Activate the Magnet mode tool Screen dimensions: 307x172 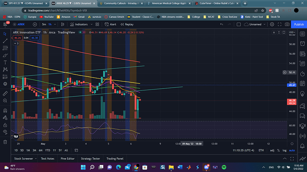(5, 111)
